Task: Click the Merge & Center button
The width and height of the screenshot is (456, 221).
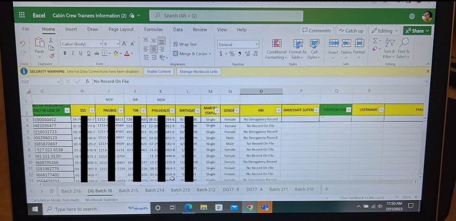Action: tap(192, 54)
